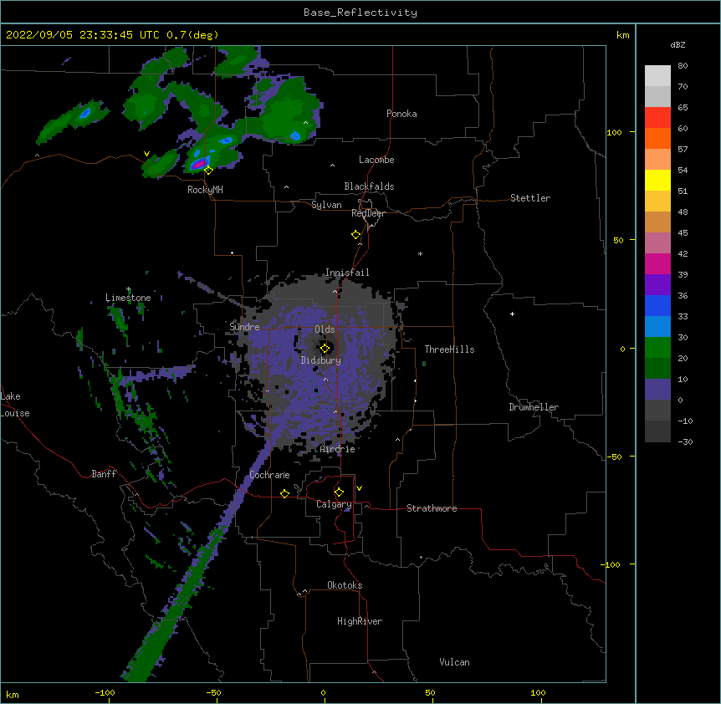
Task: Pick the orange 57-60 dBZ legend swatch
Action: (x=657, y=139)
